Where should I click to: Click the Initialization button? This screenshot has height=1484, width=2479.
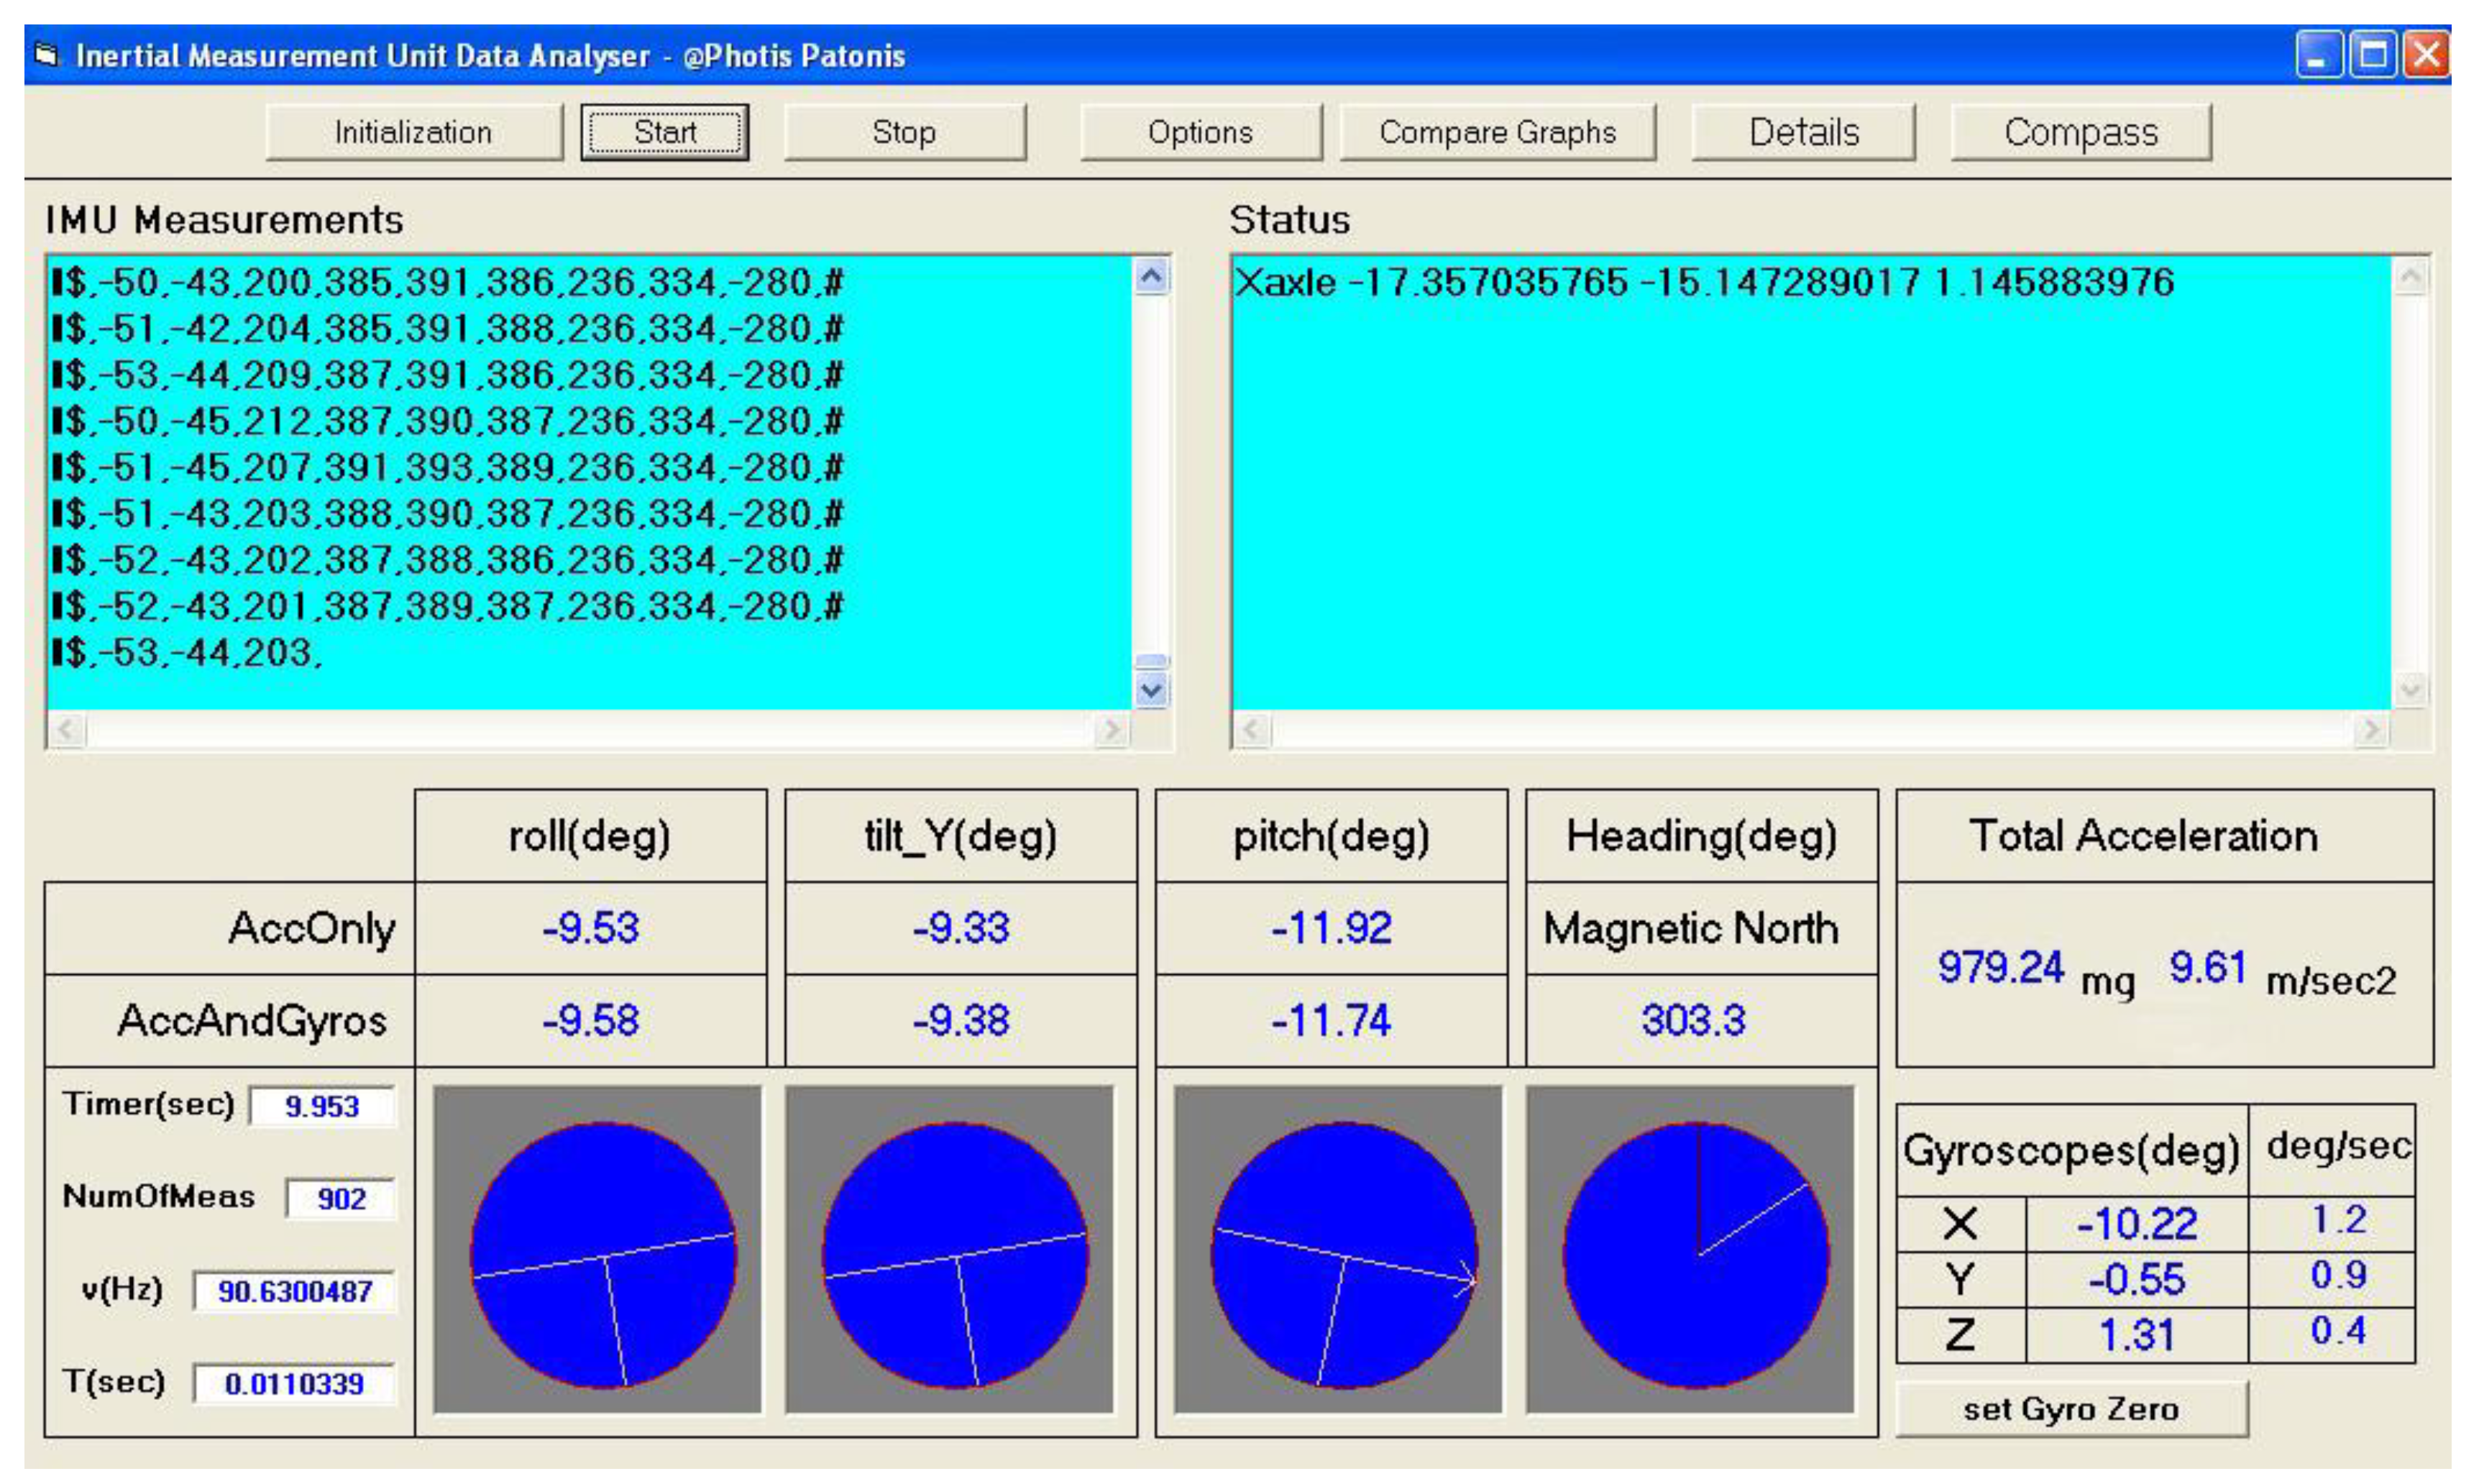click(x=414, y=132)
